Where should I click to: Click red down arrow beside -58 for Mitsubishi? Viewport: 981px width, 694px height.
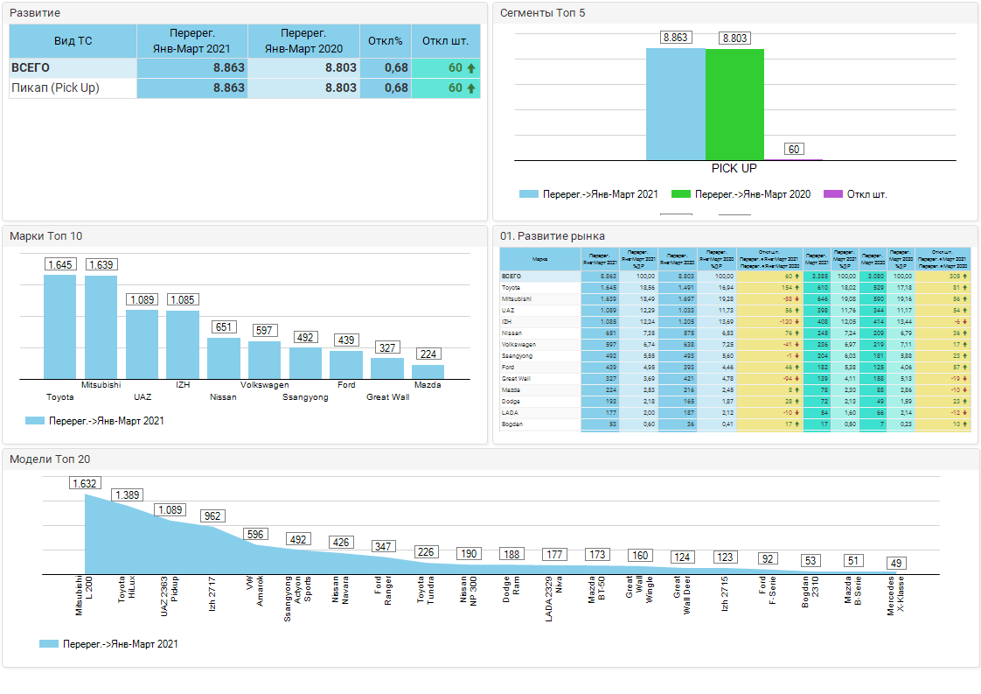(x=797, y=298)
